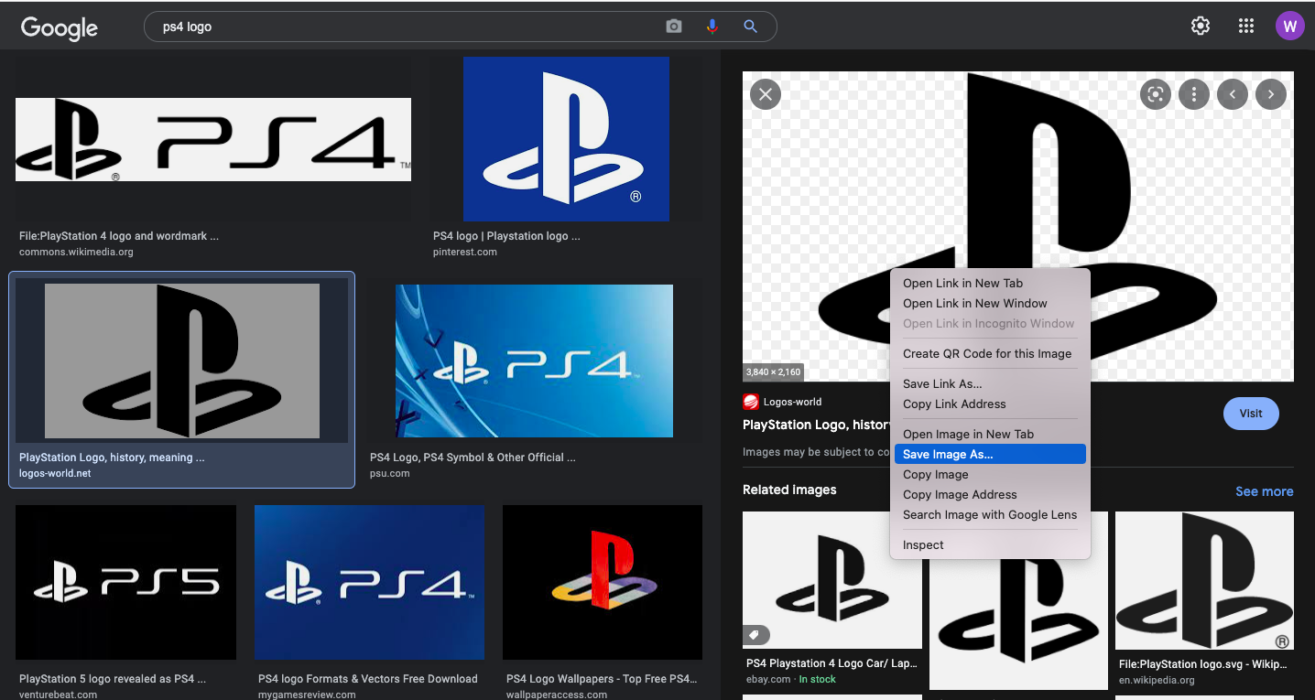The width and height of the screenshot is (1315, 700).
Task: Click the large preview image
Action: point(1017,226)
